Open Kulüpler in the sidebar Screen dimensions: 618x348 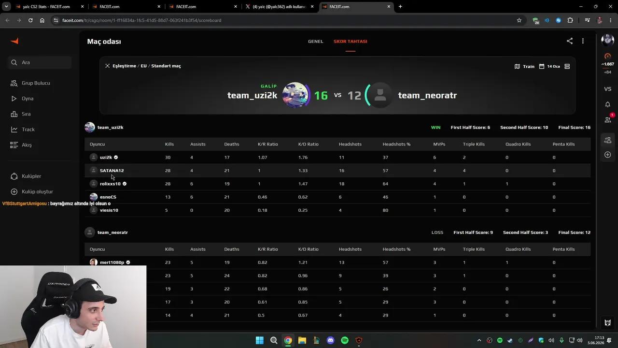(26, 176)
